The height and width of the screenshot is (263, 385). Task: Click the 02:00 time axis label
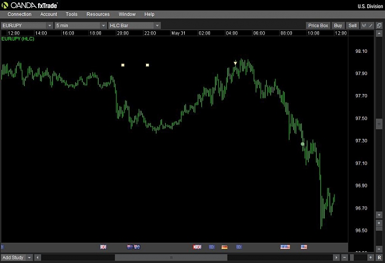click(x=205, y=33)
